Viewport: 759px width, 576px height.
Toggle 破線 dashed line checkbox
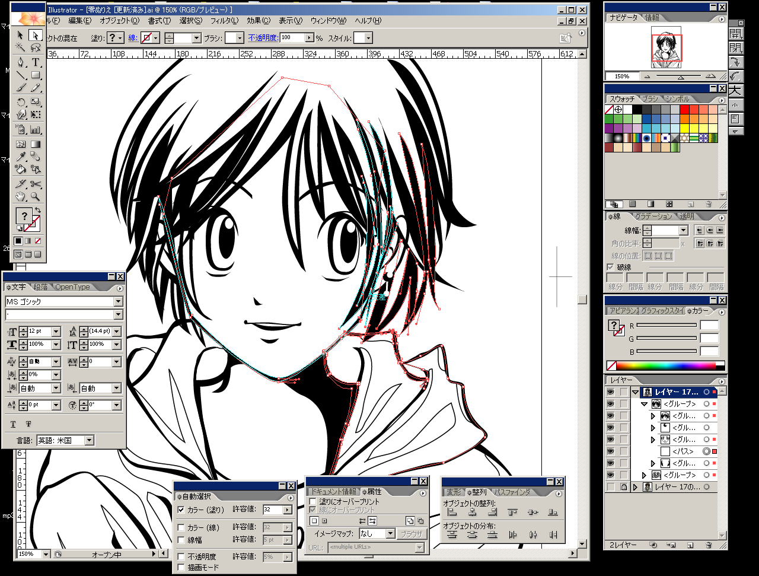610,268
